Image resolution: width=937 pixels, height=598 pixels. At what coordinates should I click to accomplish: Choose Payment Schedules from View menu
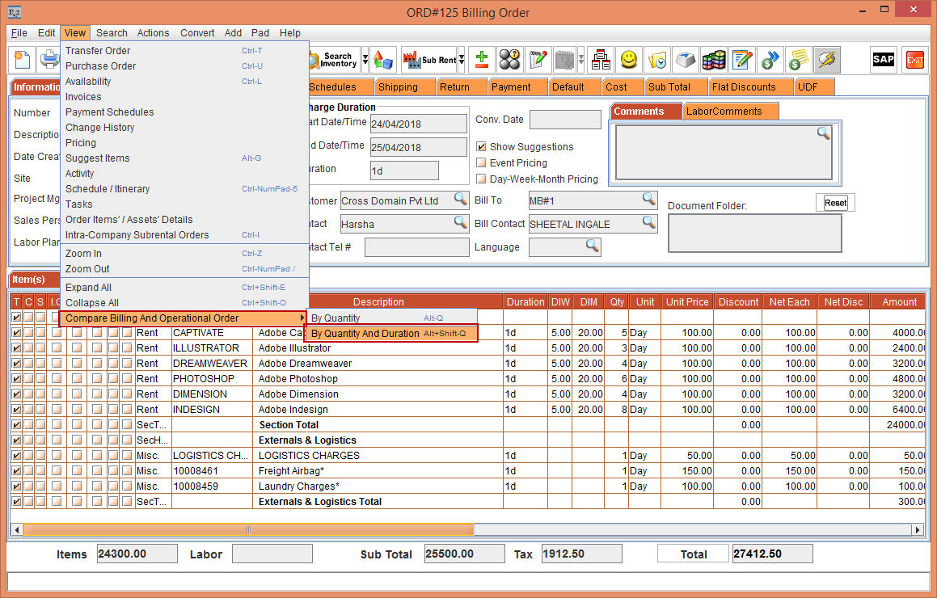[x=109, y=112]
